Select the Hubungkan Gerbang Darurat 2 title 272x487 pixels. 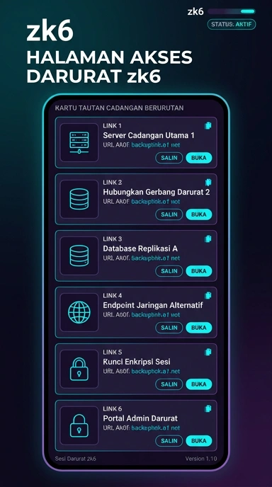point(157,192)
